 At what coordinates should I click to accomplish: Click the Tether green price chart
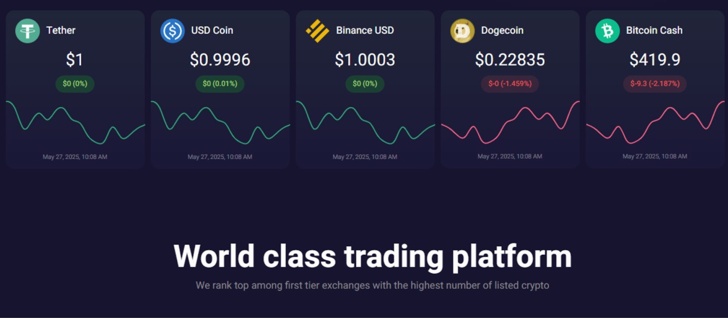coord(75,122)
